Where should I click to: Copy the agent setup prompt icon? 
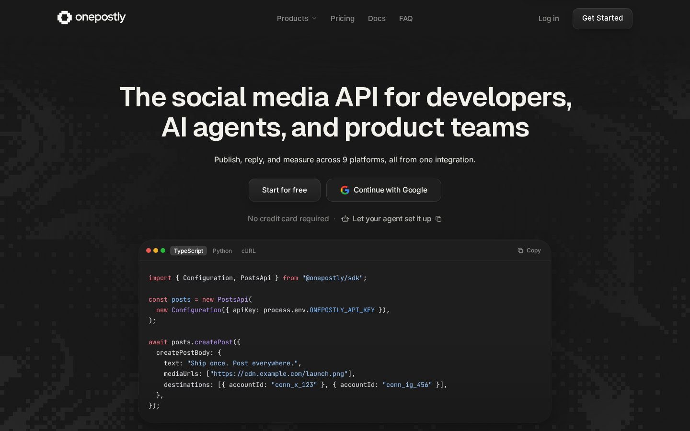(438, 219)
